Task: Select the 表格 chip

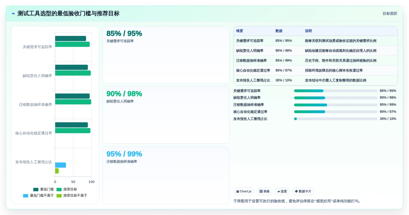Action: [x=265, y=192]
